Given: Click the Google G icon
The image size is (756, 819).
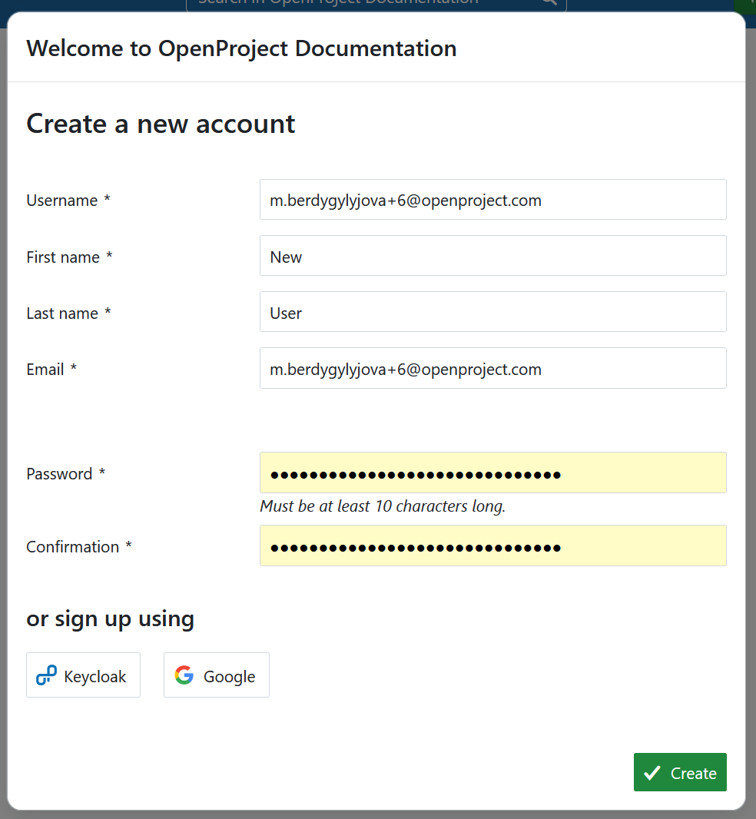Looking at the screenshot, I should 184,675.
